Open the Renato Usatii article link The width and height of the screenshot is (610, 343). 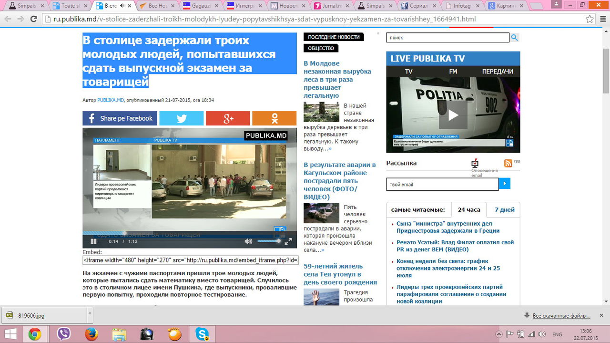pyautogui.click(x=455, y=246)
